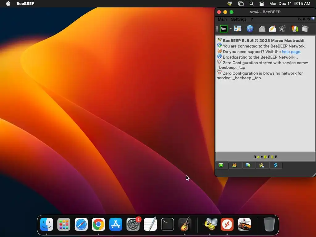Close the BeeBEEP window with red button
The height and width of the screenshot is (237, 316).
tap(219, 12)
